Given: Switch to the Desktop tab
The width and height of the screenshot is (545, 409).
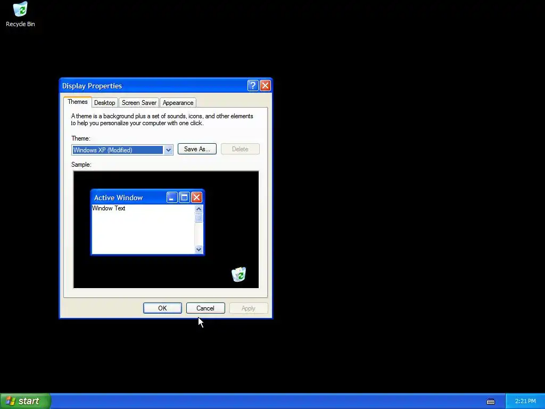Looking at the screenshot, I should tap(105, 103).
